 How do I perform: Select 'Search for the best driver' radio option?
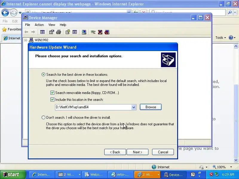tap(43, 74)
